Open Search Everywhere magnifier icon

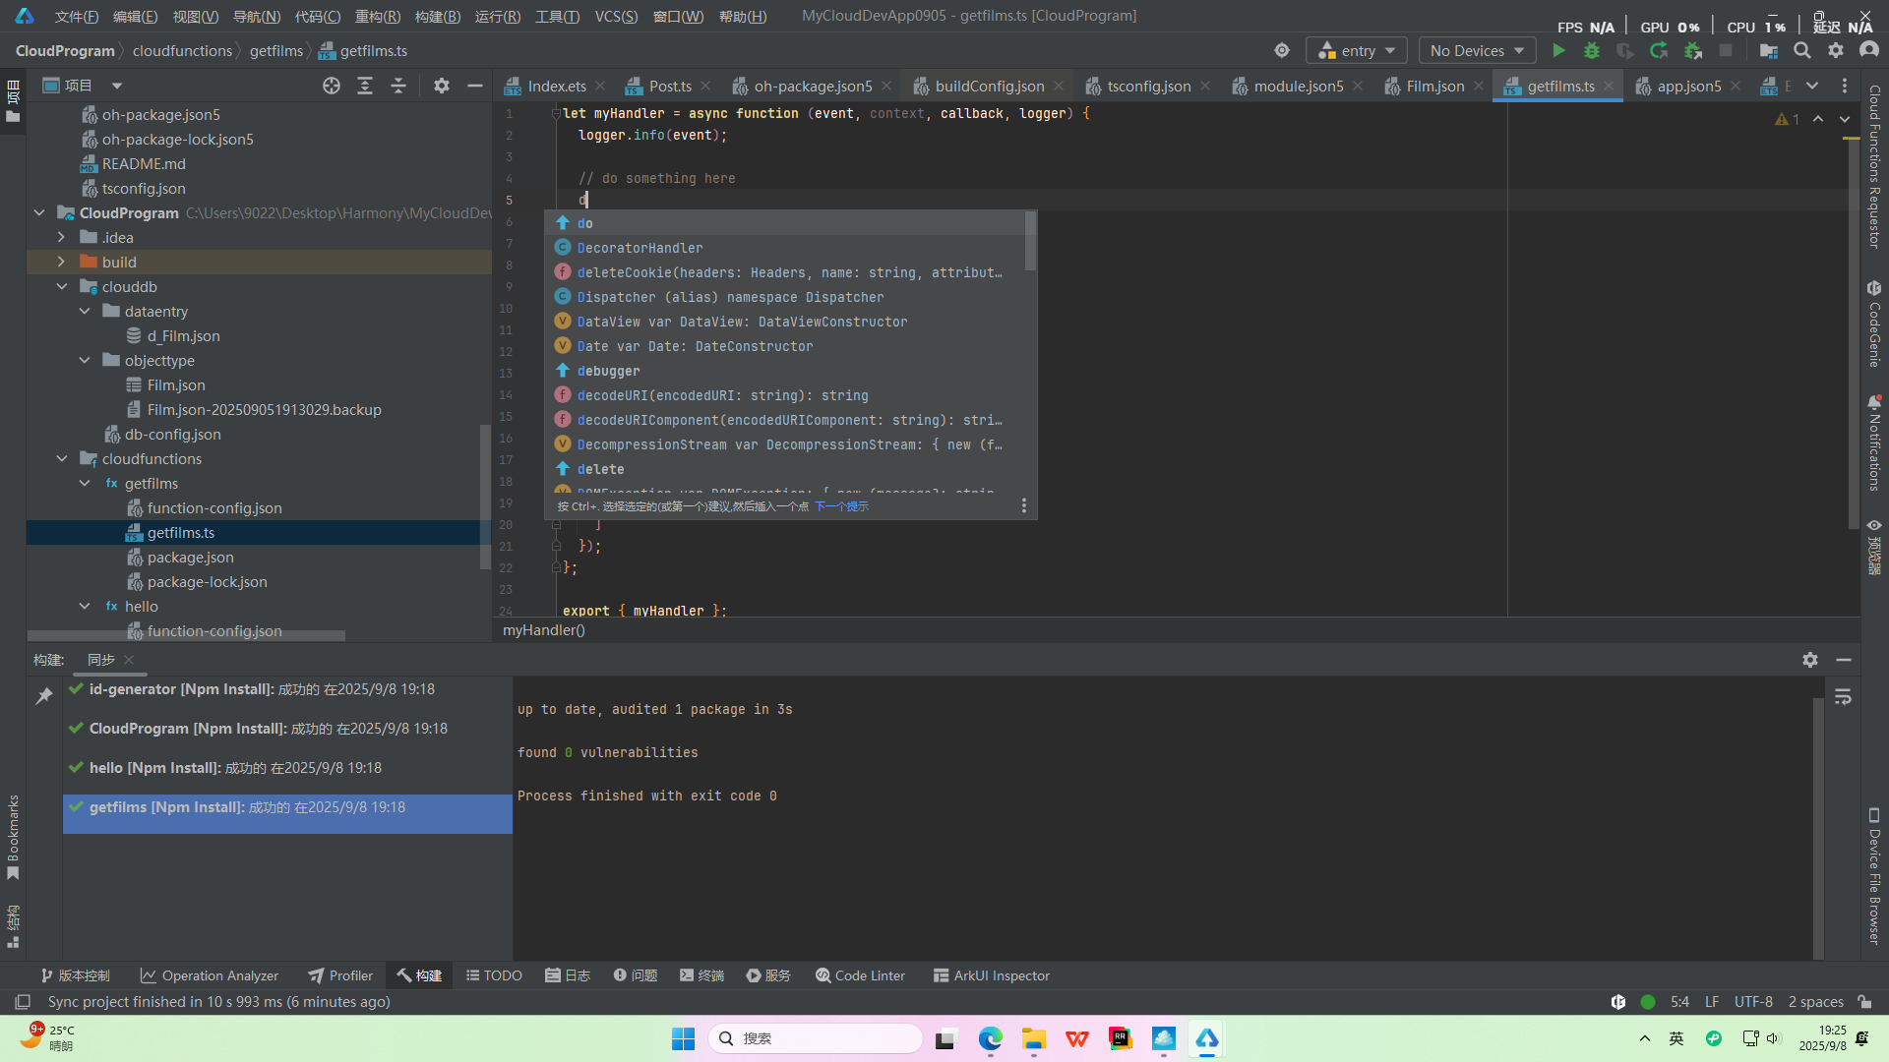point(1801,50)
